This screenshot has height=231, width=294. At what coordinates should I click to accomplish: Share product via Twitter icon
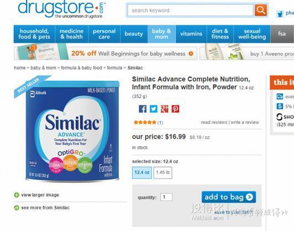click(154, 109)
